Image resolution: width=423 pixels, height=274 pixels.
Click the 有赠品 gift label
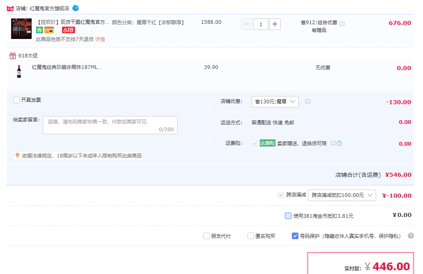click(319, 30)
